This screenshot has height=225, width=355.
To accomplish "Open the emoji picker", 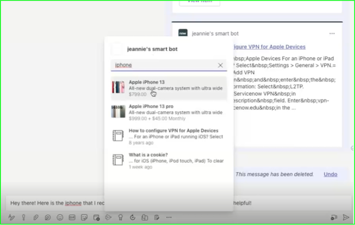I will 60,217.
